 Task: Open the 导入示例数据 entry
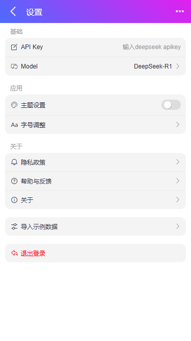(96, 226)
